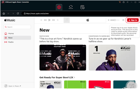Open the Kendrick halftime show video thumbnail

pyautogui.click(x=63, y=58)
